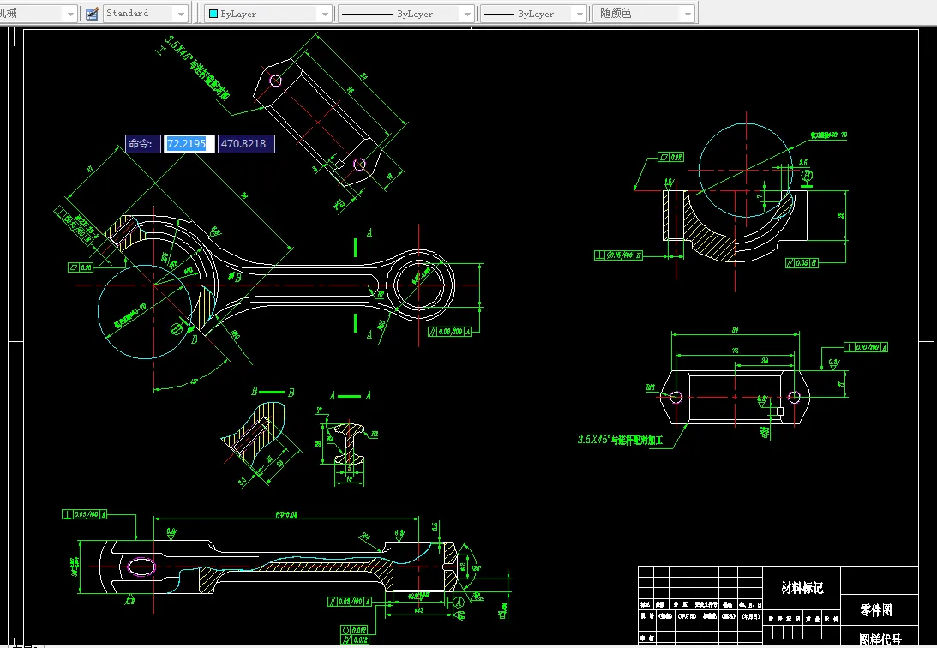Click the 命令: prompt label
This screenshot has height=648, width=937.
point(143,143)
